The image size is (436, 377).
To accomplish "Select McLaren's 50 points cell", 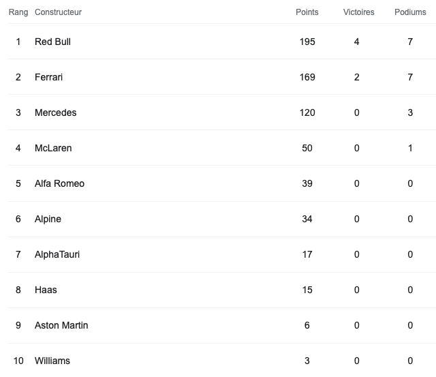I will (307, 148).
